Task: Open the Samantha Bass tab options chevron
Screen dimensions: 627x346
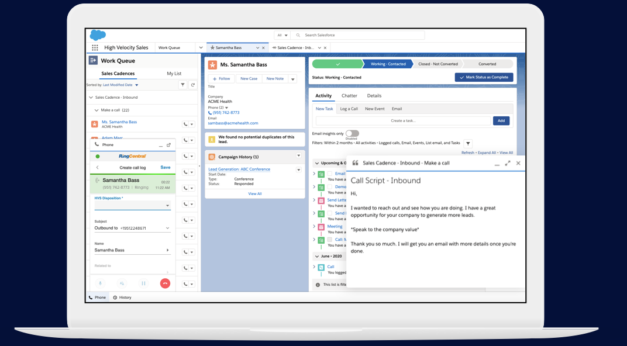Action: 257,48
